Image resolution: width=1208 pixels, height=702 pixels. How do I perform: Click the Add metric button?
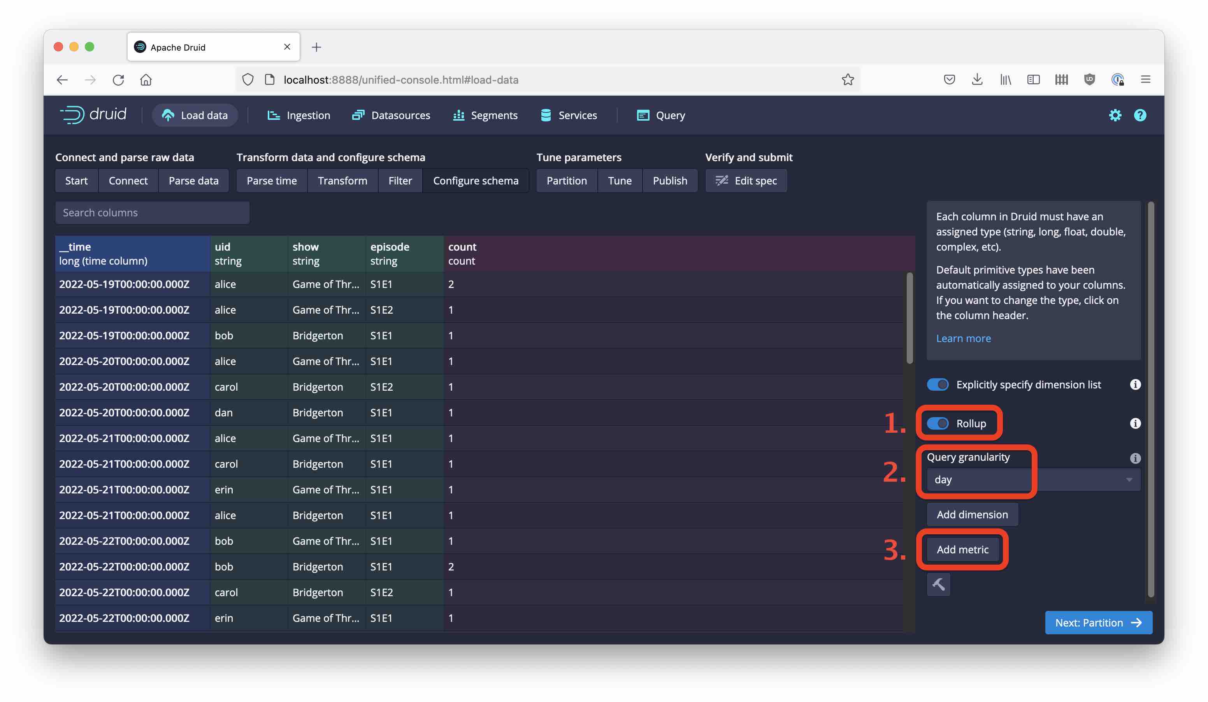coord(962,549)
